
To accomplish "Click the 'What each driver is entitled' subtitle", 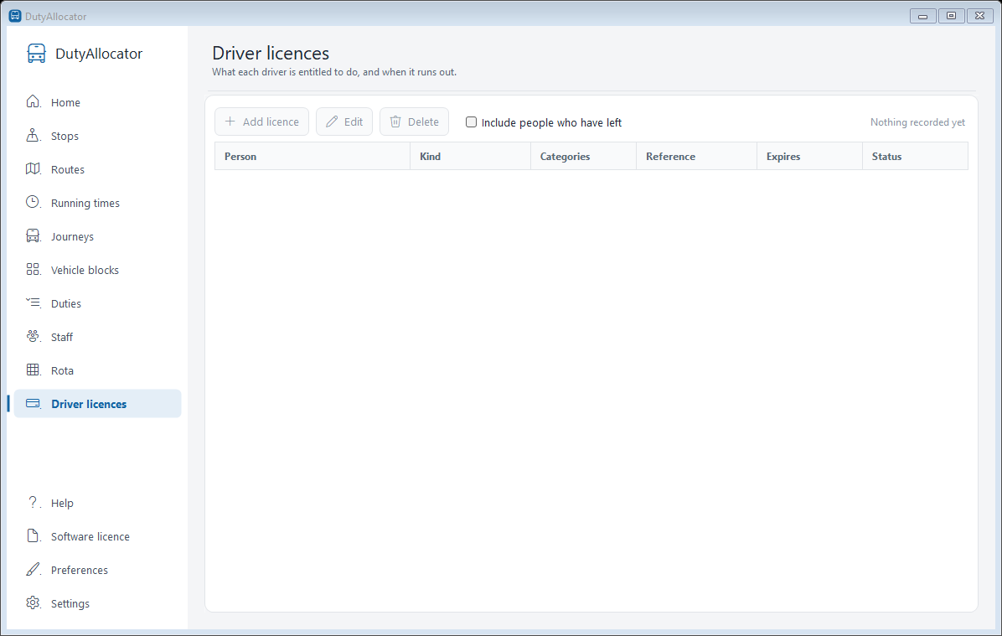I will pyautogui.click(x=334, y=72).
